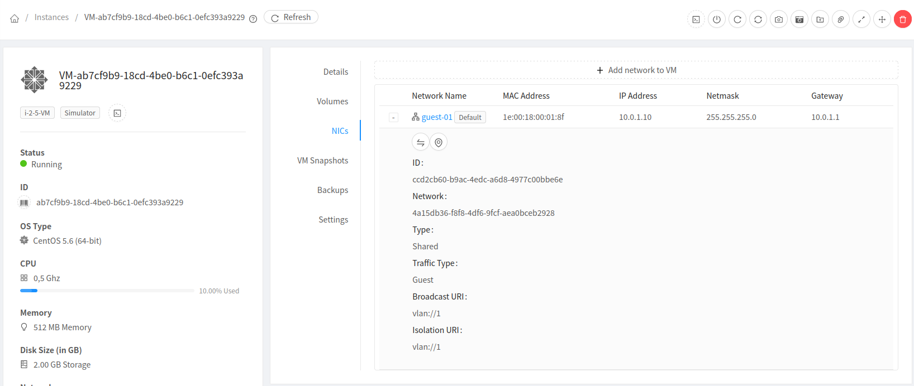Click the CentOS logo in the VM header
The height and width of the screenshot is (386, 914).
tap(35, 80)
